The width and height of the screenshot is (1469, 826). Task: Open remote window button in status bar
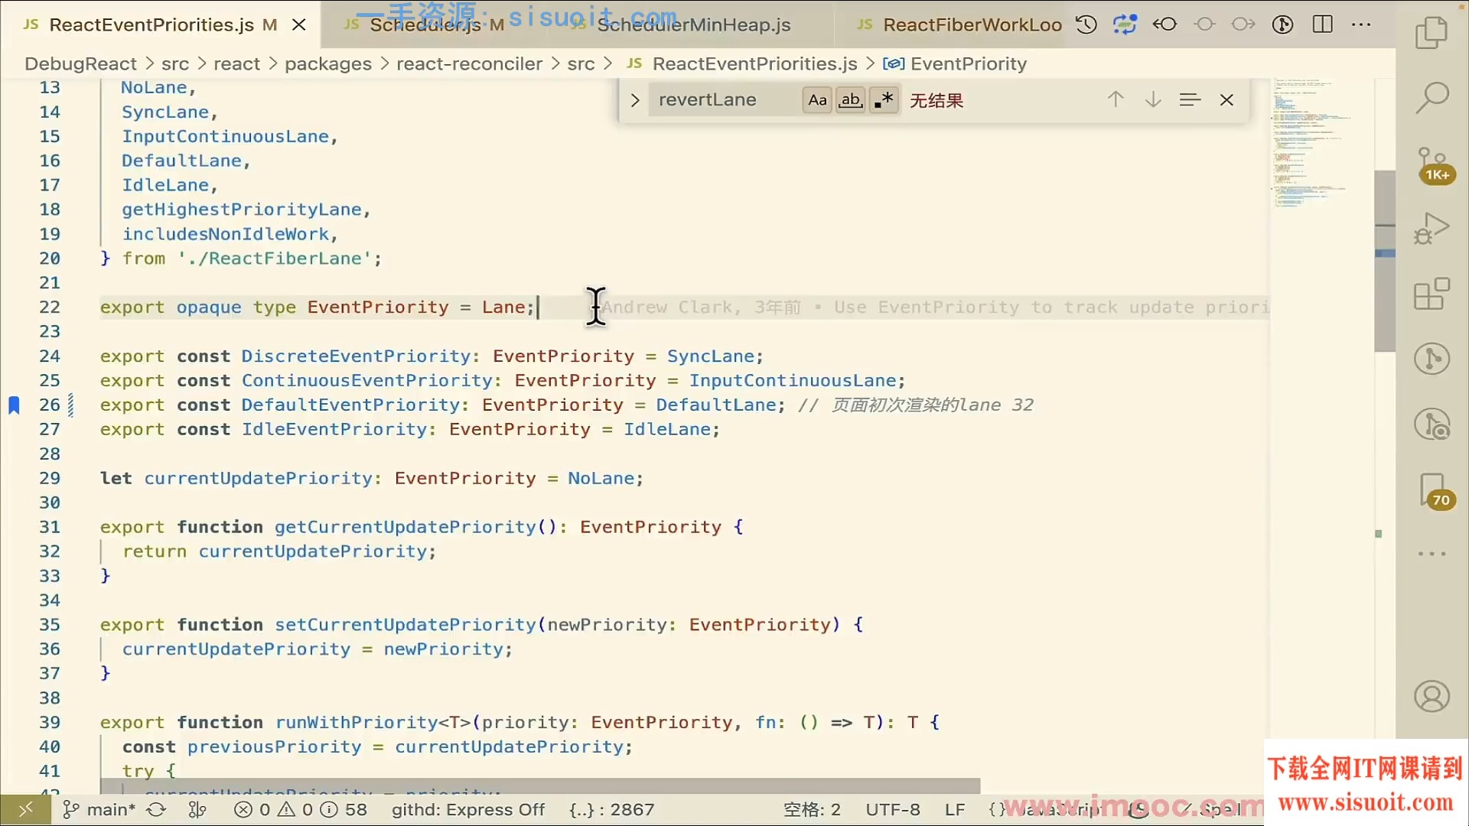point(25,809)
